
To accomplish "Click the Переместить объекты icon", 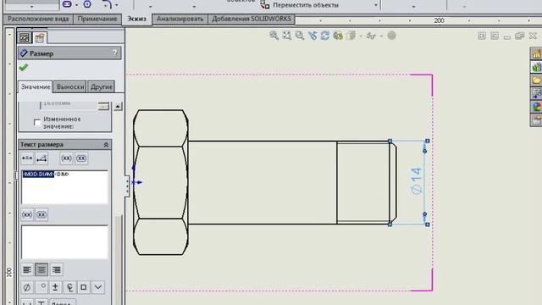I will (265, 5).
